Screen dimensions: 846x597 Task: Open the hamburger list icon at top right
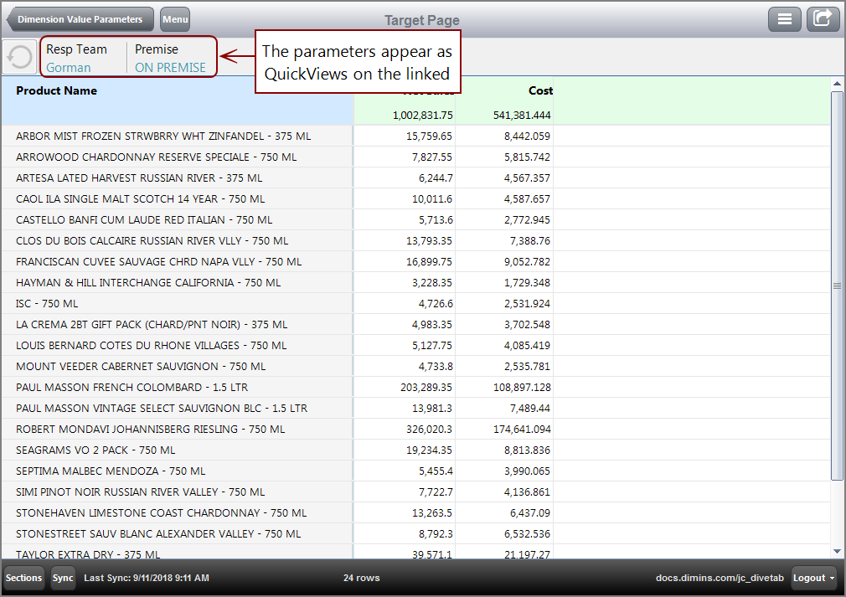pyautogui.click(x=785, y=18)
